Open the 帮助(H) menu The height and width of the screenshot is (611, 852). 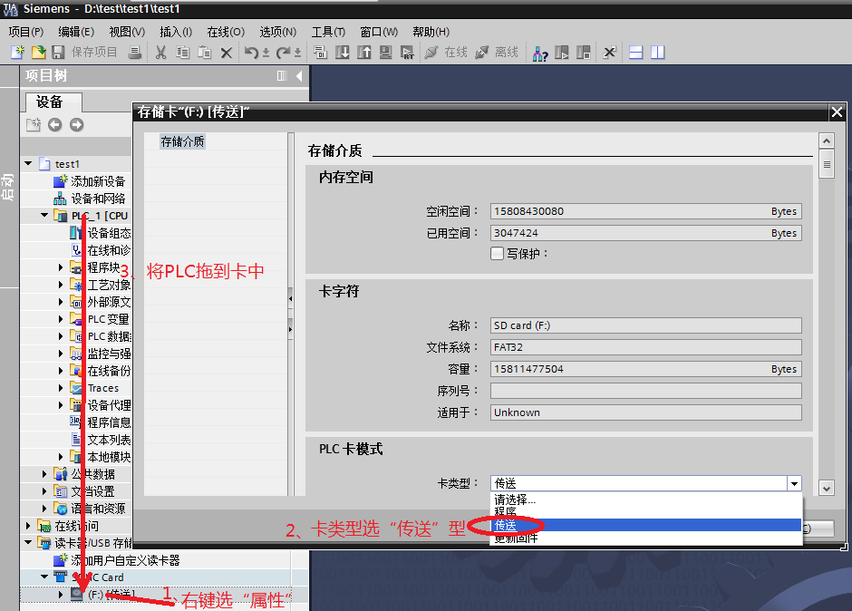(x=431, y=32)
